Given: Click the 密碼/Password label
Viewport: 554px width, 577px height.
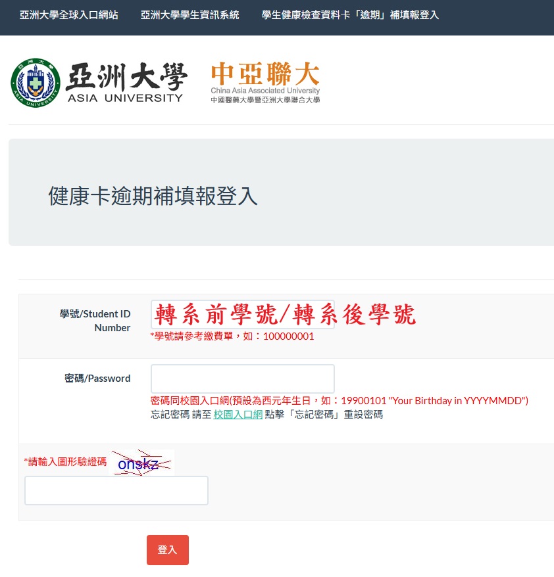Looking at the screenshot, I should click(x=97, y=379).
